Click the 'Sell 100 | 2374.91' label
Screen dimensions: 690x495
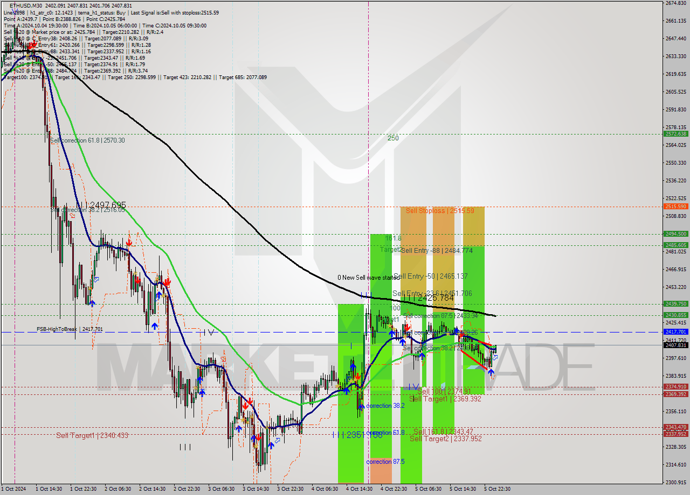(444, 391)
